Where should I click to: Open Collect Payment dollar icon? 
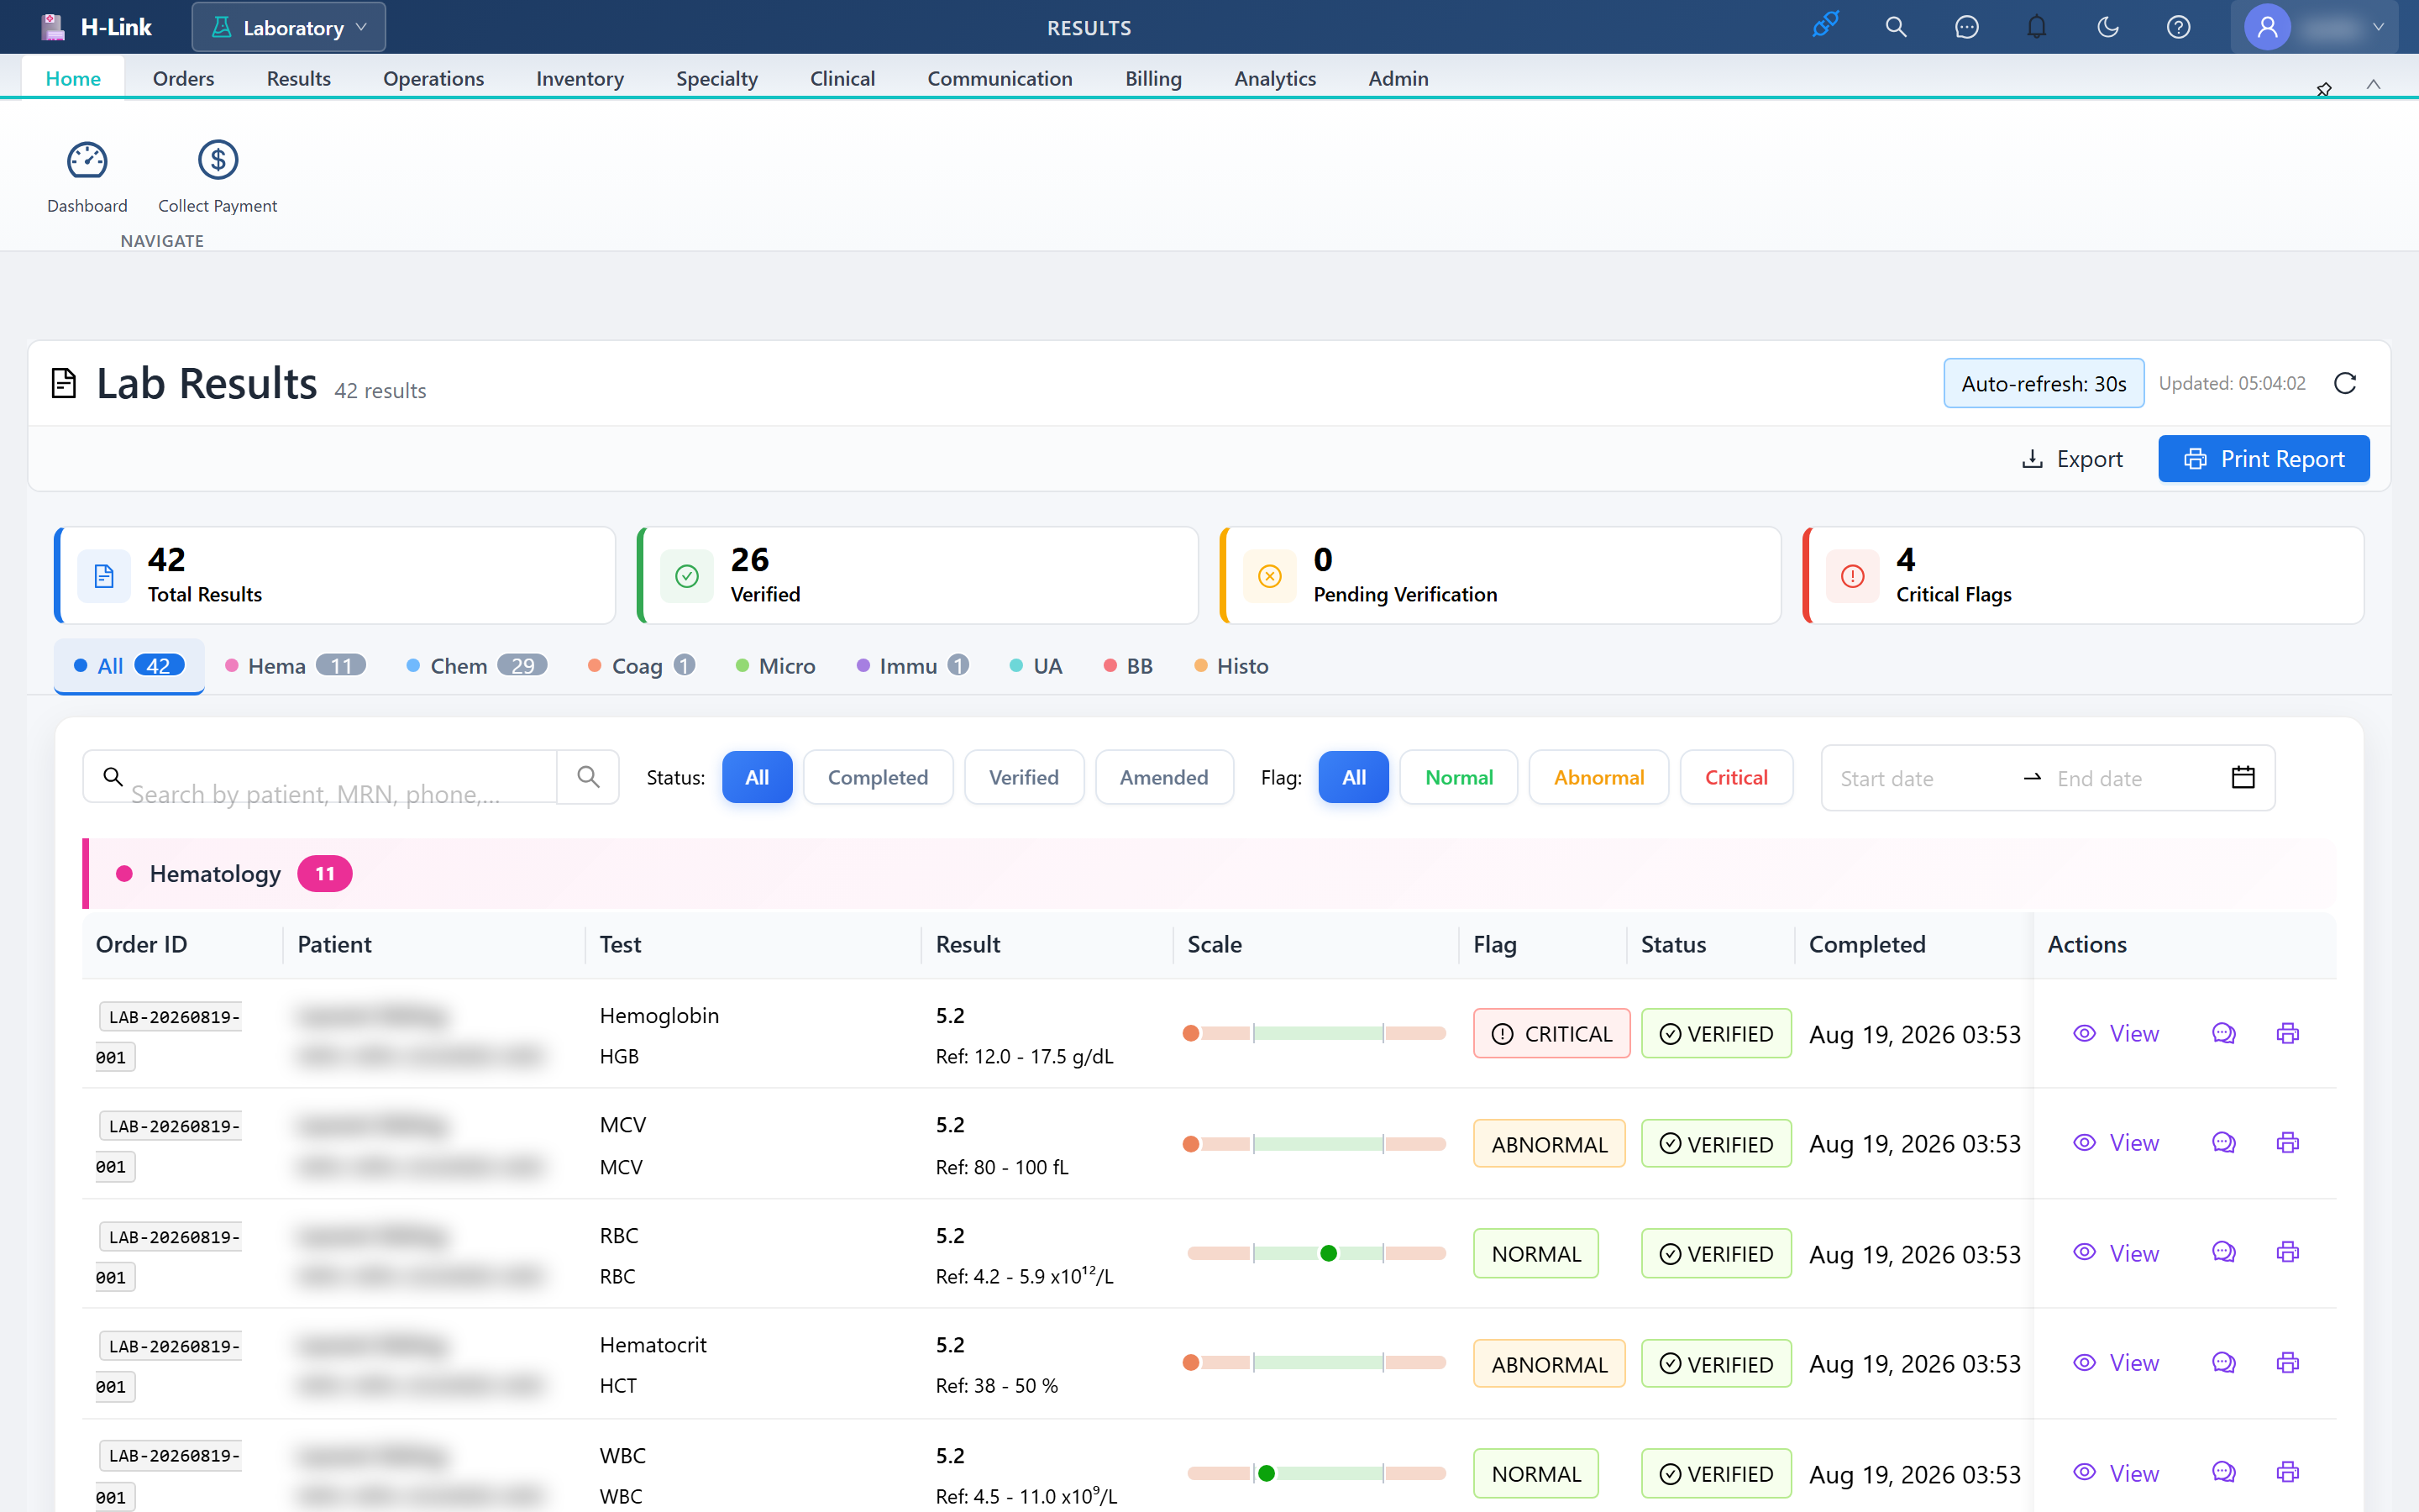click(217, 177)
